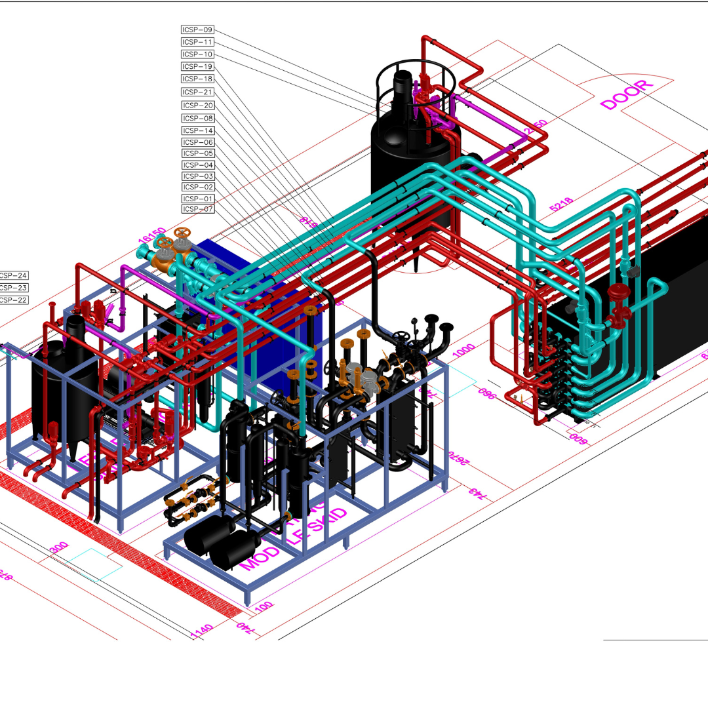The image size is (708, 708).
Task: Click the ICSP-01 label box
Action: pos(197,199)
